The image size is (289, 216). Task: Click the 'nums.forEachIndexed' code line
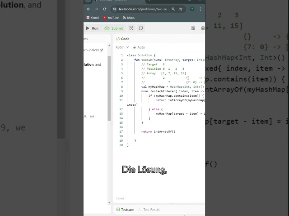[x=172, y=91]
